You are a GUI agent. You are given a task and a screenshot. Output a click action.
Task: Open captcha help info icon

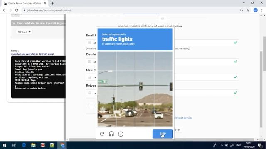[x=121, y=134]
